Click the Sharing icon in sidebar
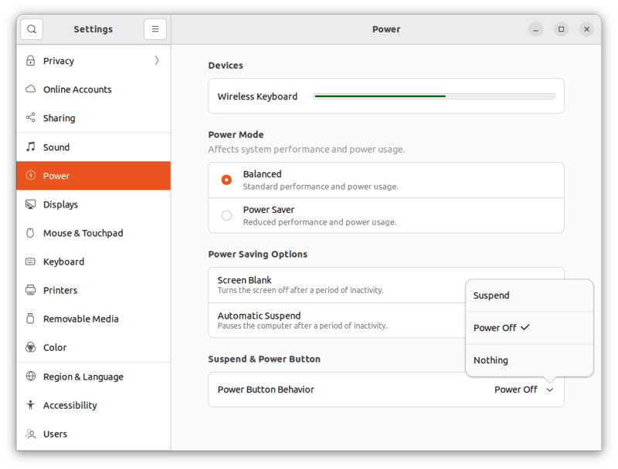618x469 pixels. [30, 118]
